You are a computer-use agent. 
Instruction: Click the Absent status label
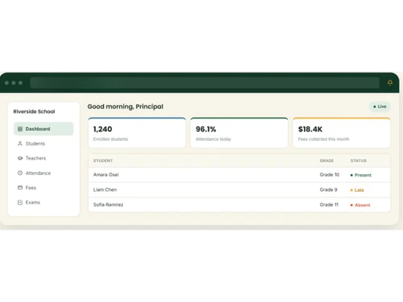[x=360, y=205]
